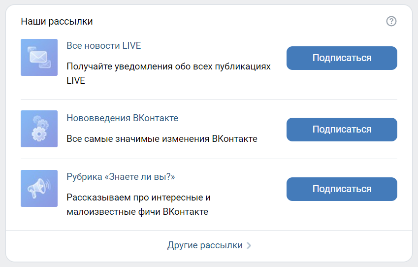Viewport: 418px width, 267px height.
Task: Click the text Все самые значимые изменения ВКонтакте
Action: point(161,139)
